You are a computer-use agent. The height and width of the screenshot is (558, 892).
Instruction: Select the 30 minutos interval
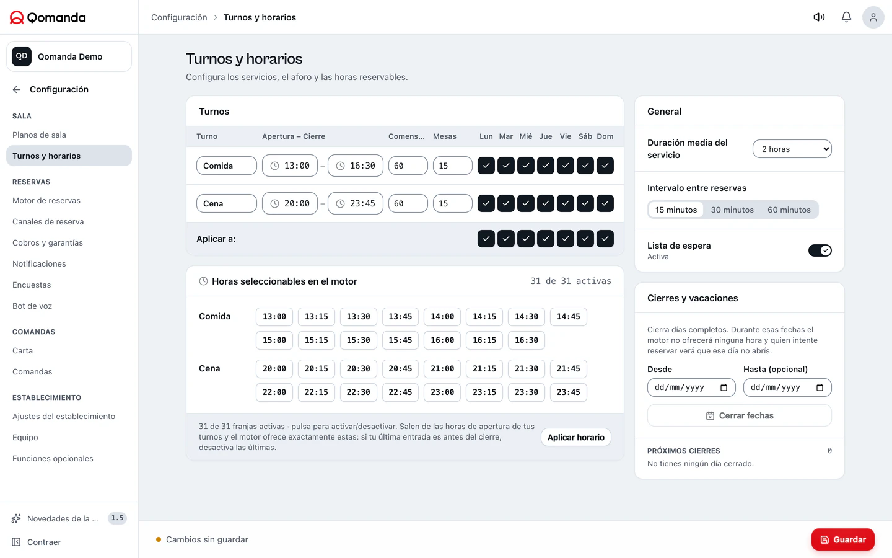(732, 210)
